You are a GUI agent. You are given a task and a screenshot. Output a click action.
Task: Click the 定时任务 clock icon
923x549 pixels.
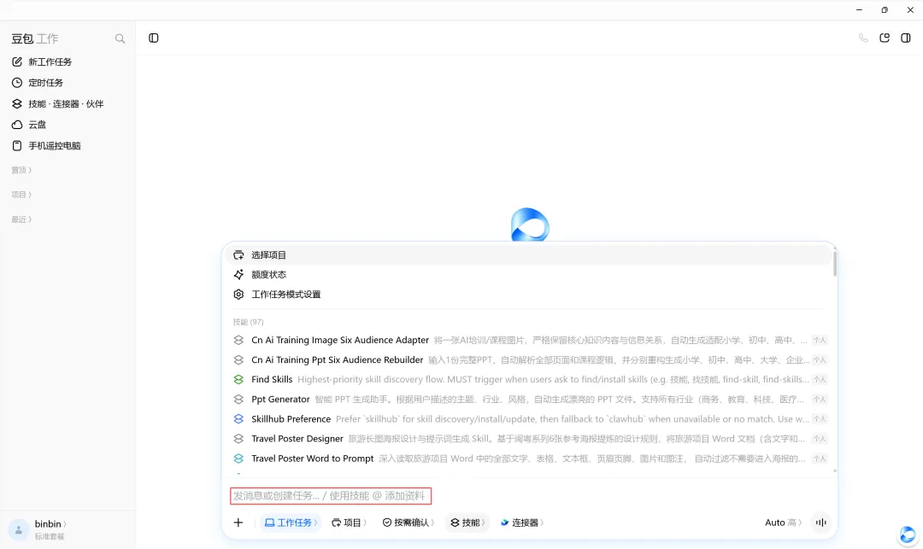[17, 83]
